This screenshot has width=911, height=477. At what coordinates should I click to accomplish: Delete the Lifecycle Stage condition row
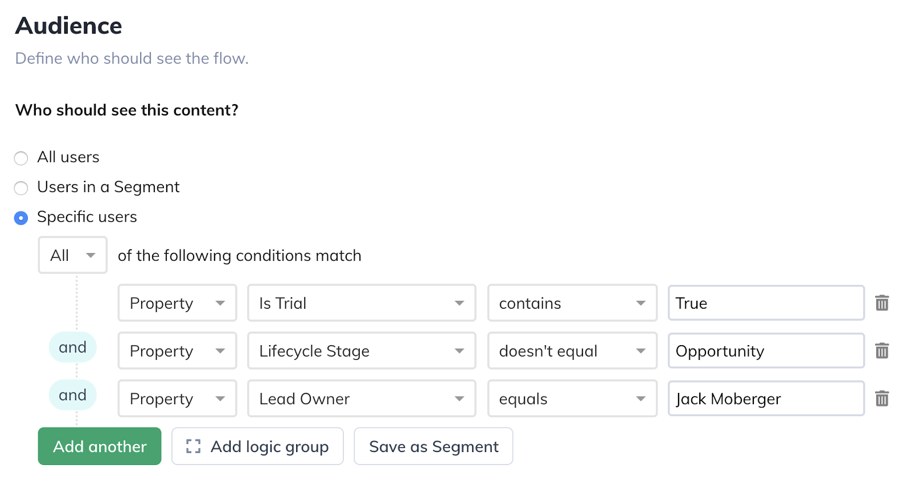pyautogui.click(x=881, y=351)
